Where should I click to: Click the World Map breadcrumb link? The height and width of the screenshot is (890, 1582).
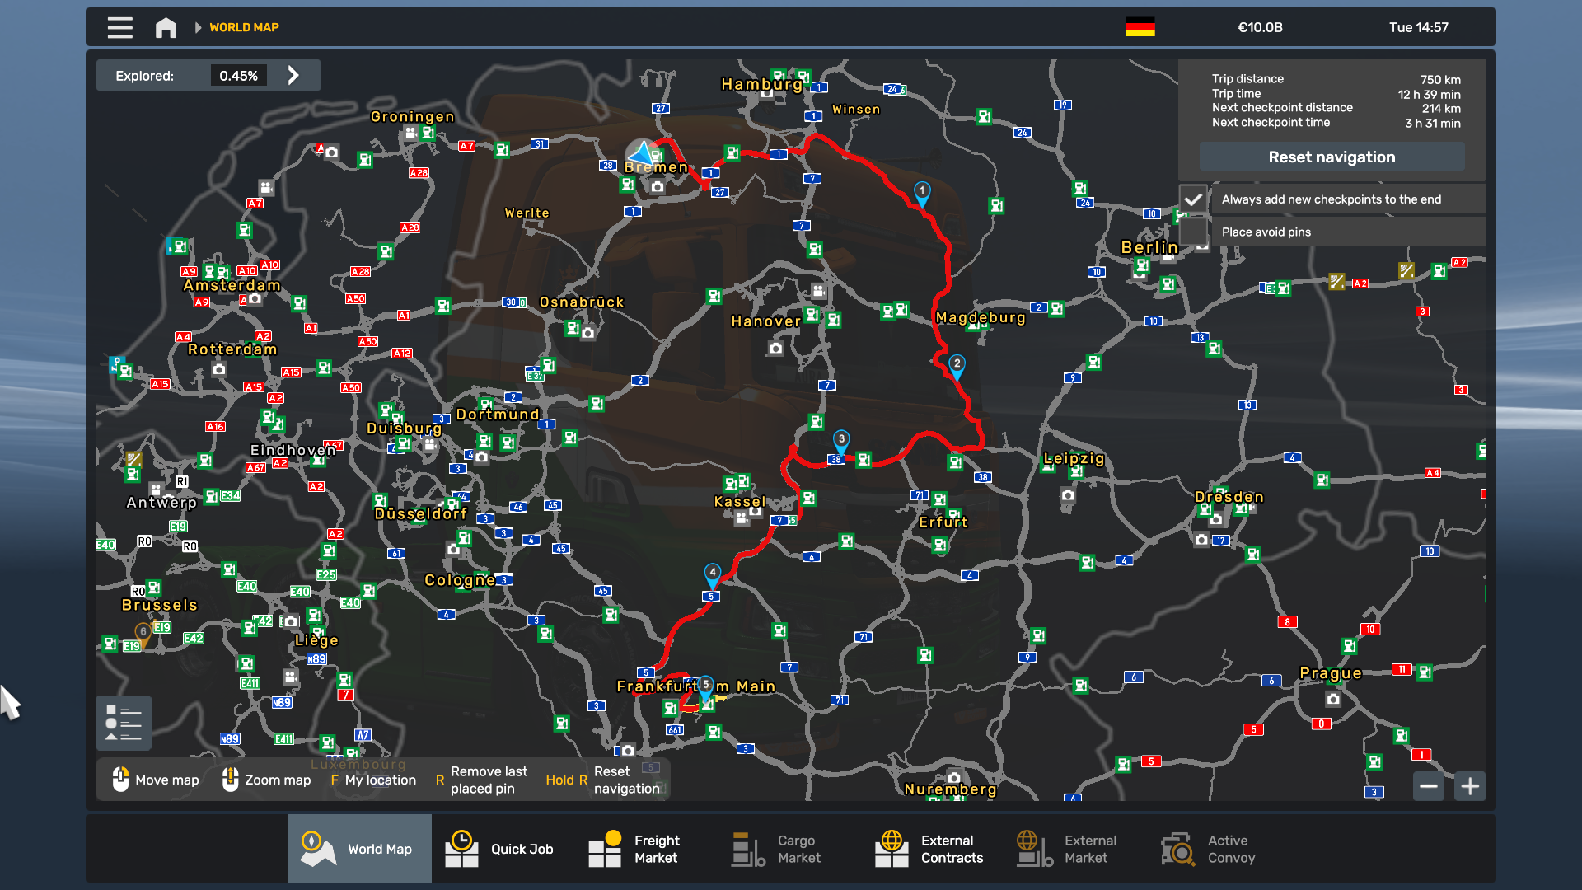pyautogui.click(x=244, y=27)
